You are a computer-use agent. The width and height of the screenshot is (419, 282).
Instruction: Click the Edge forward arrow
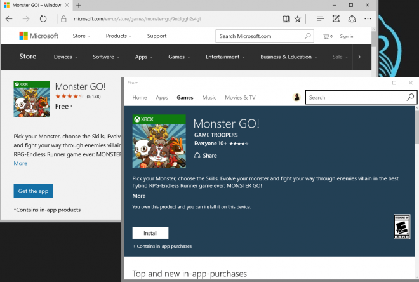tap(26, 19)
